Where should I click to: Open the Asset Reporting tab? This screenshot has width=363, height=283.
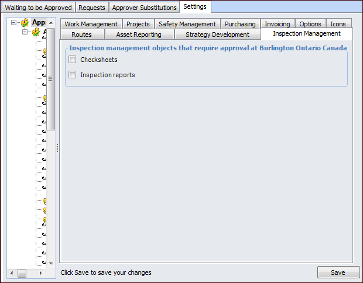click(x=139, y=34)
